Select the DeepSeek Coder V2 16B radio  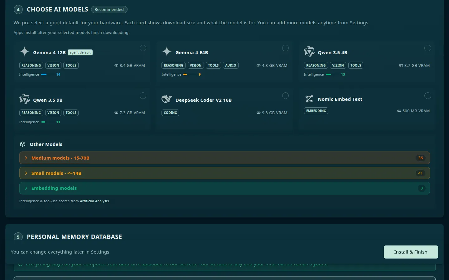pos(285,96)
